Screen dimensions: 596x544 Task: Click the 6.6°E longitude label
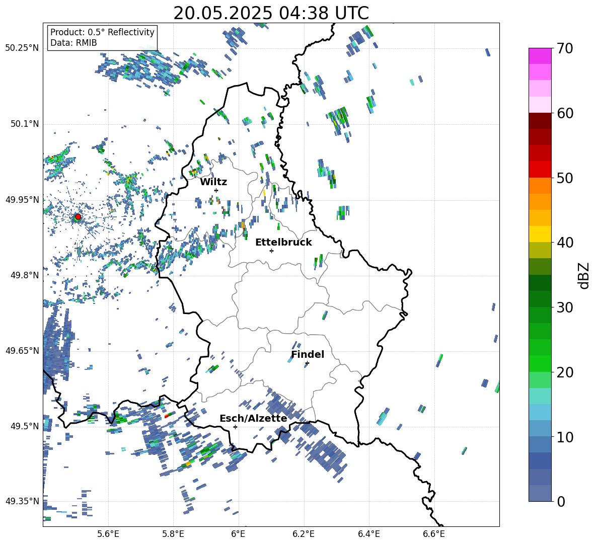coord(434,534)
